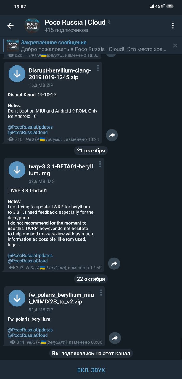Follow the @PocoRussiaUpdates link in the TWRP post
Image resolution: width=182 pixels, height=379 pixels.
pos(30,256)
